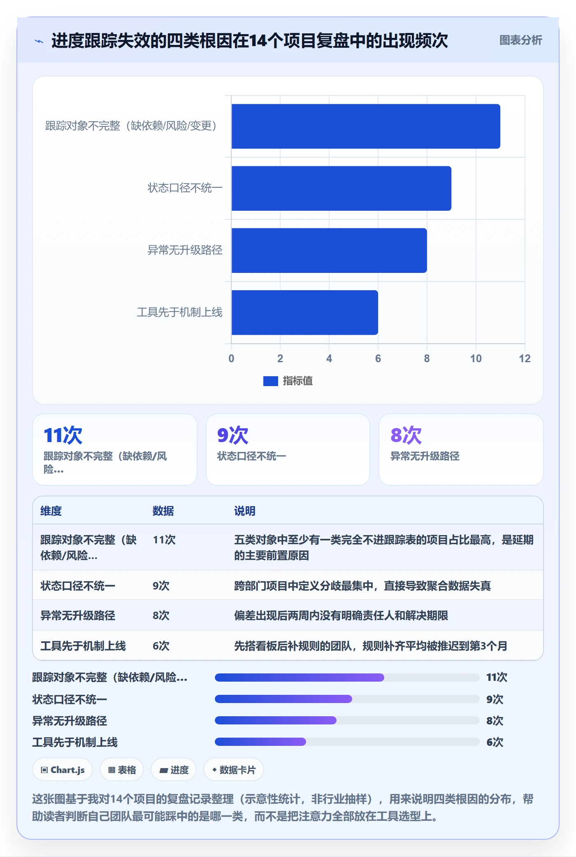The width and height of the screenshot is (576, 857).
Task: Click the Chart.js tag
Action: pos(63,770)
